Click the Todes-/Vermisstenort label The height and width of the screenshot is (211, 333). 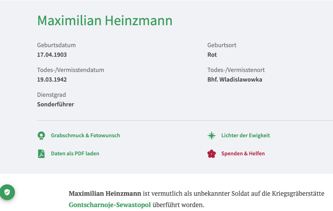(236, 70)
